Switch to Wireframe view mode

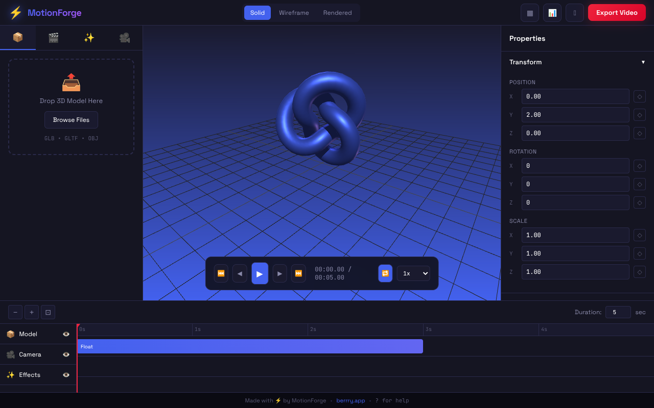(x=294, y=13)
